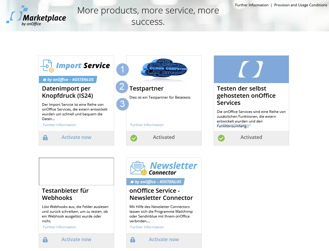The image size is (329, 251).
Task: Open Further Information link in top header
Action: (x=252, y=5)
